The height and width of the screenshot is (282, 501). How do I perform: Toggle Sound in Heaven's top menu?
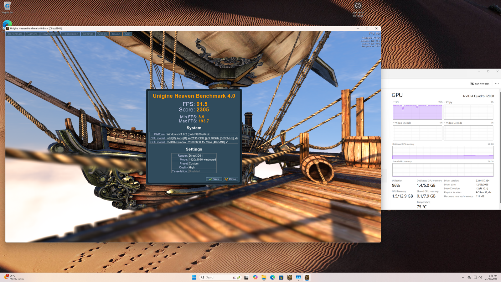click(116, 34)
